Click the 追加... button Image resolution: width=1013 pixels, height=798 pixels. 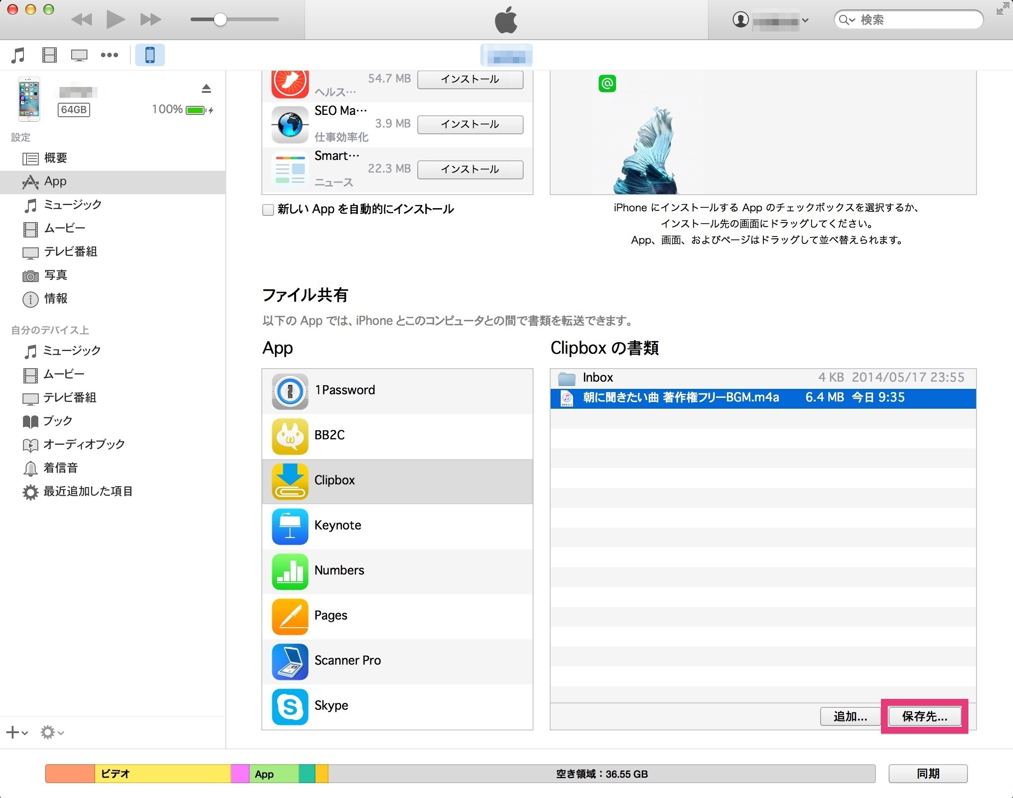850,716
